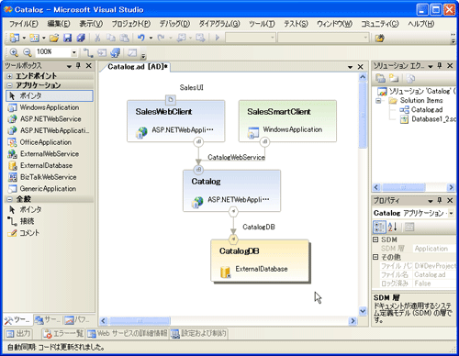Close the Catalog.ad document tab

point(361,67)
